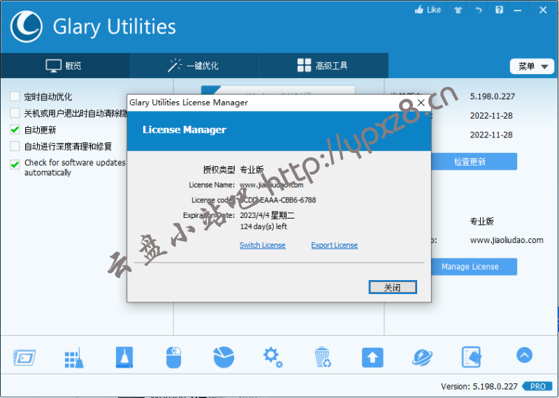Switch to the 概览 tab

(x=64, y=66)
